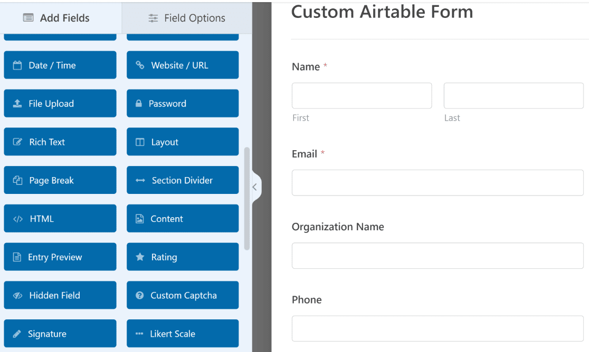Viewport: 589px width, 352px height.
Task: Add a Date / Time field
Action: coord(60,65)
